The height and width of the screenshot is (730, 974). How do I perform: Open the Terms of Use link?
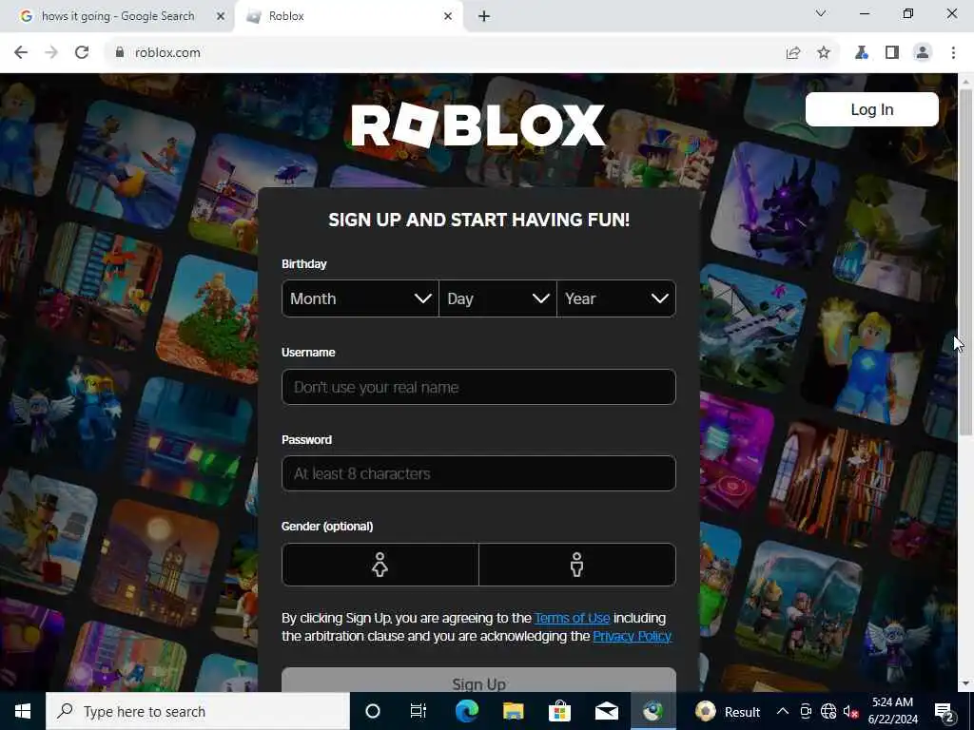point(572,618)
